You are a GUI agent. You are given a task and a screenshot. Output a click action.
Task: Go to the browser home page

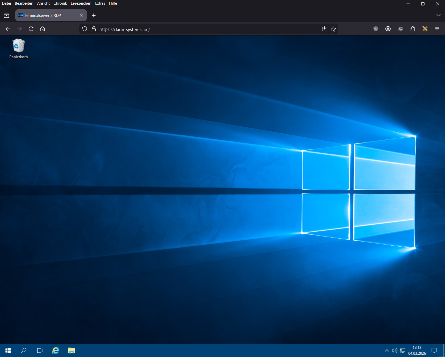pos(42,29)
